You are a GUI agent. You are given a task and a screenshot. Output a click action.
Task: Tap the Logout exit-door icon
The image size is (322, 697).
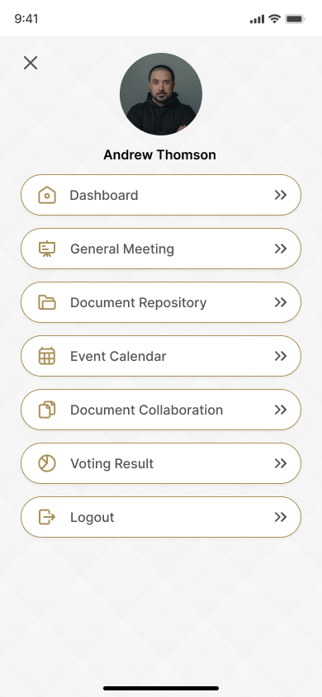[47, 518]
